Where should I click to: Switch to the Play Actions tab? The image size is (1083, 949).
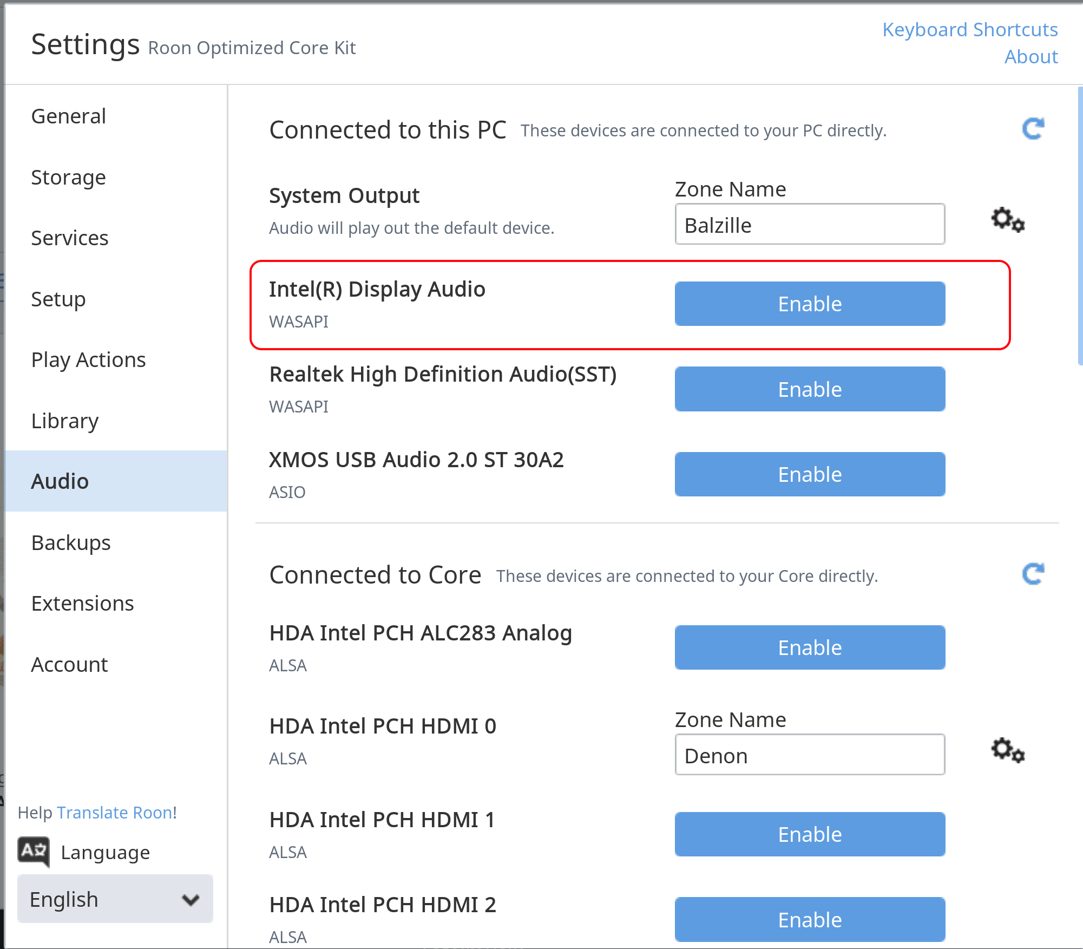click(116, 359)
